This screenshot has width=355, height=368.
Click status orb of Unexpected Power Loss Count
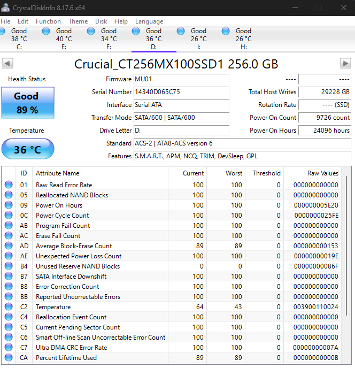click(9, 256)
